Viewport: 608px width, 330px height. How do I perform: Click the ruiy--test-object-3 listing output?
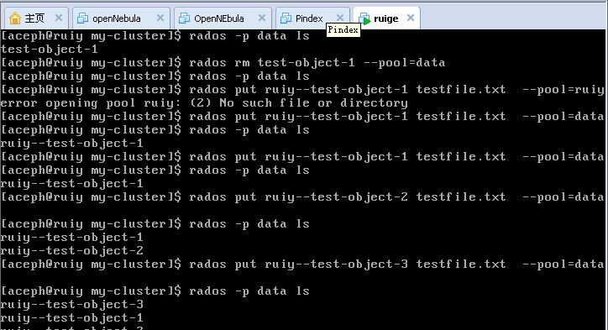coord(72,305)
